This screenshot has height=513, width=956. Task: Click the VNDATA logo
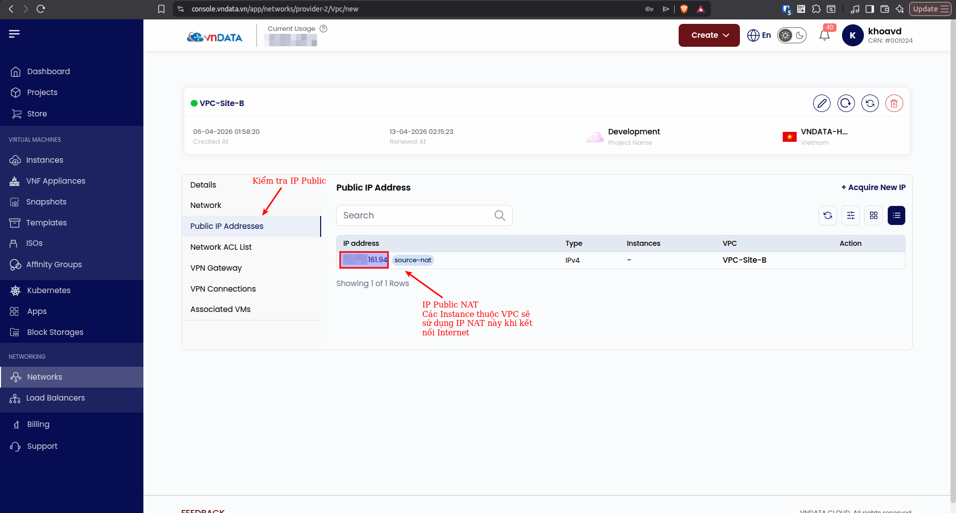tap(215, 37)
